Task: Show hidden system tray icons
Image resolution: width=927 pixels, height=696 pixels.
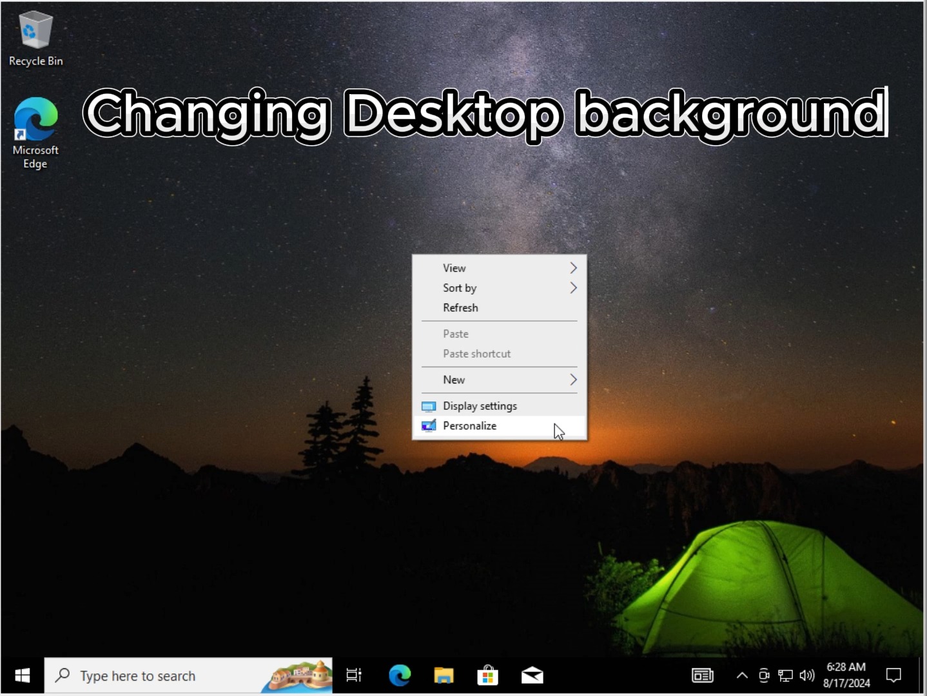Action: 742,675
